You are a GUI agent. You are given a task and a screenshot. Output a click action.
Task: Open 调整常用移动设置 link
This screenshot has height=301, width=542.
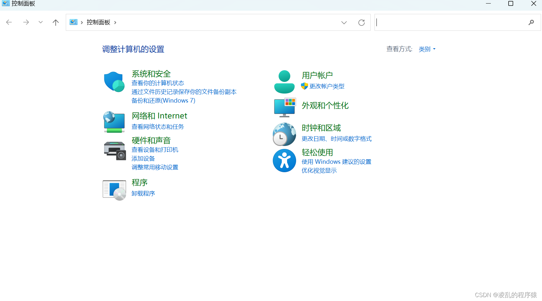[x=155, y=167]
